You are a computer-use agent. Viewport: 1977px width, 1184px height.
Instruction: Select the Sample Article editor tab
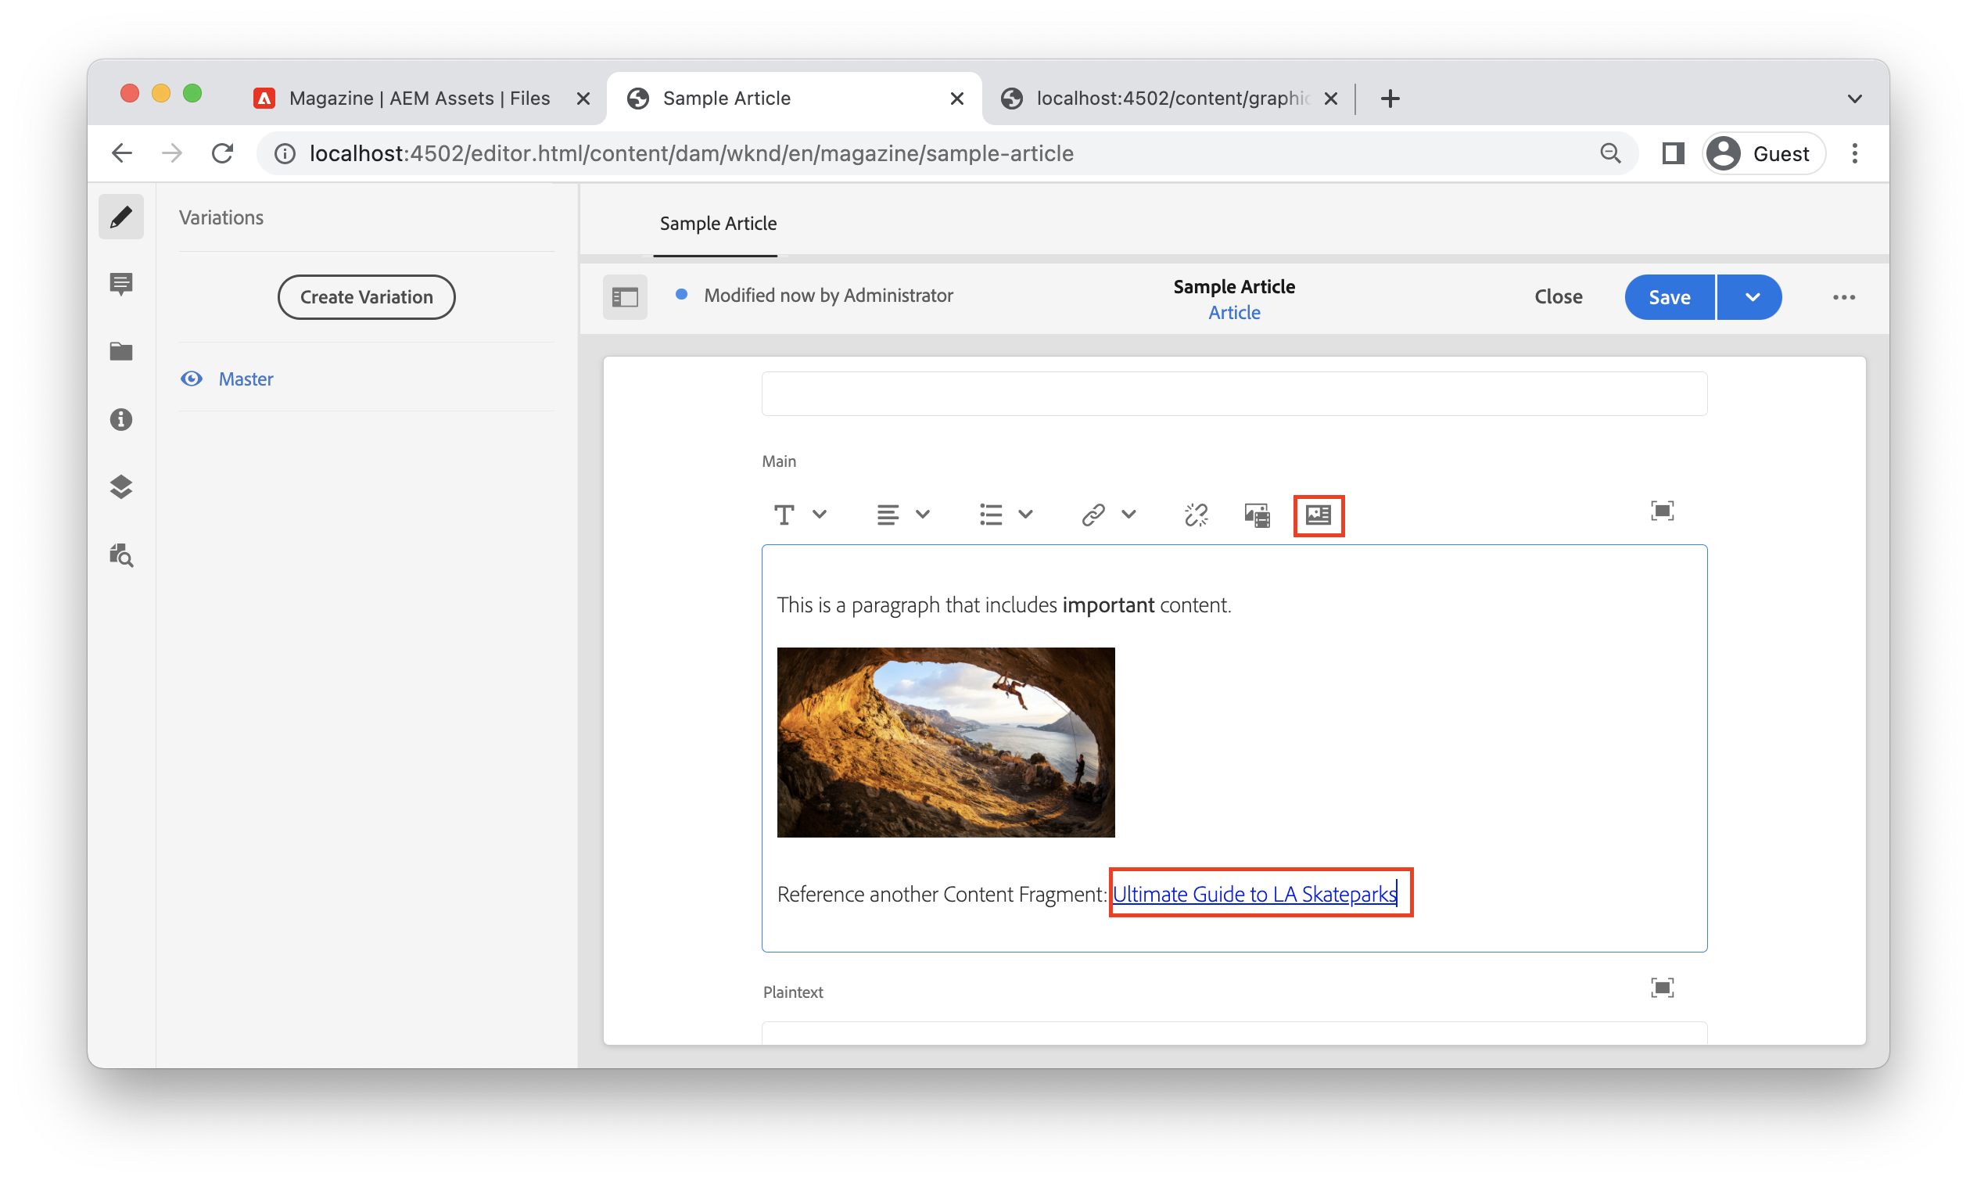[x=717, y=224]
